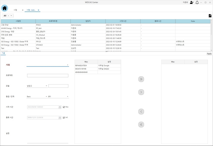This screenshot has height=146, width=213.
Task: Go to the home screen icon
Action: click(5, 8)
